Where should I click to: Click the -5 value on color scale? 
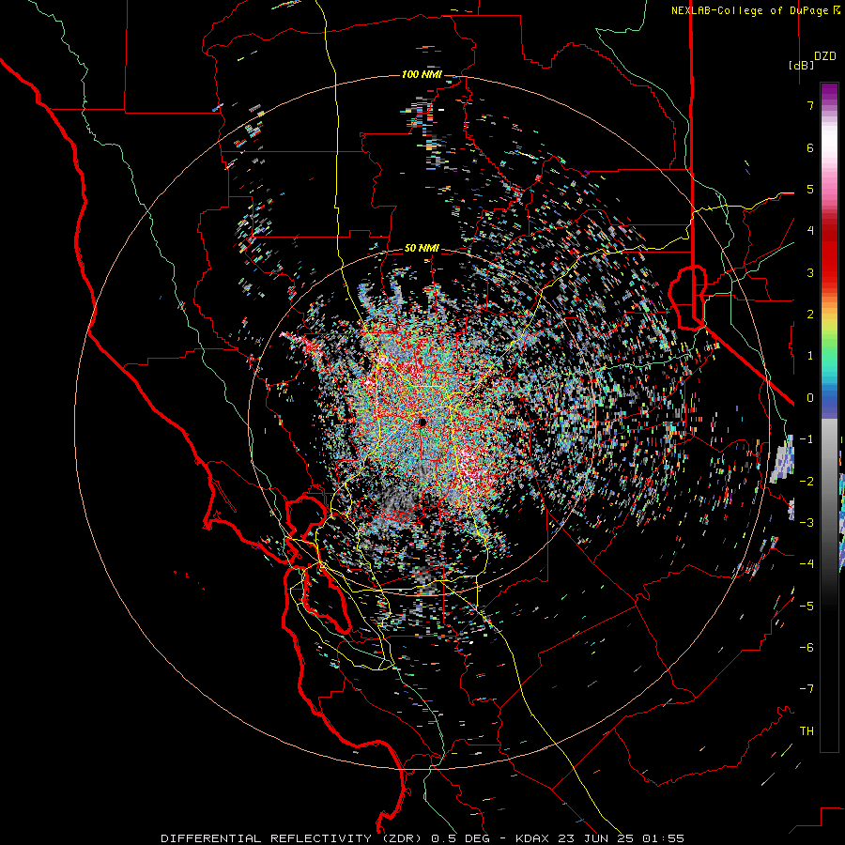coord(807,607)
